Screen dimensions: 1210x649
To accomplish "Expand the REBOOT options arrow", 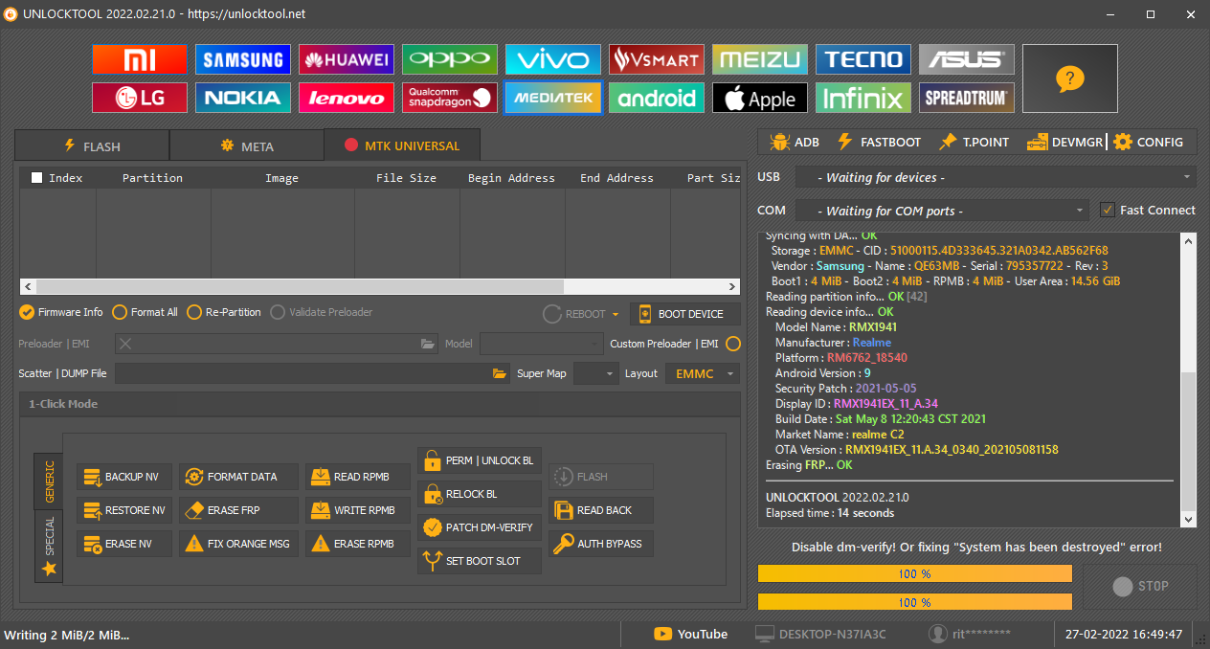I will 616,314.
